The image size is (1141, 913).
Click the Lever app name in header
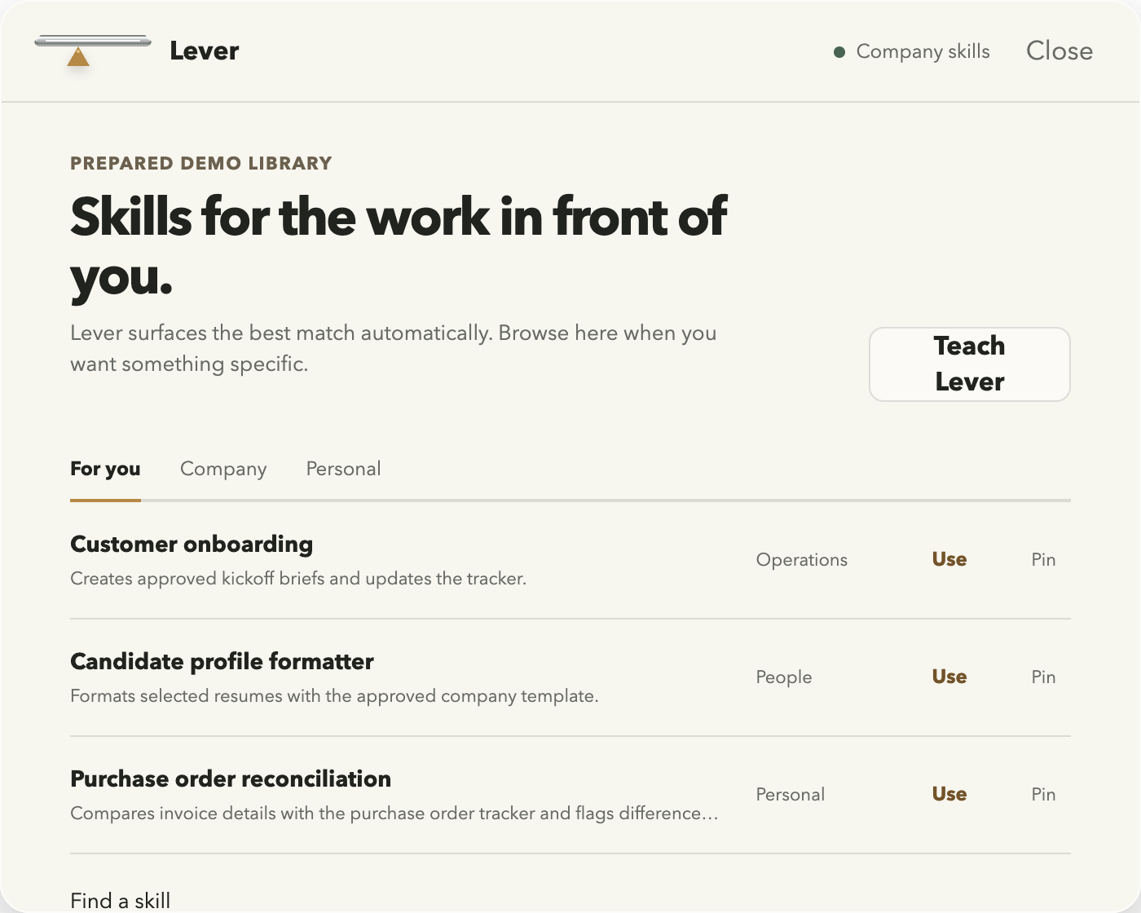(x=205, y=51)
